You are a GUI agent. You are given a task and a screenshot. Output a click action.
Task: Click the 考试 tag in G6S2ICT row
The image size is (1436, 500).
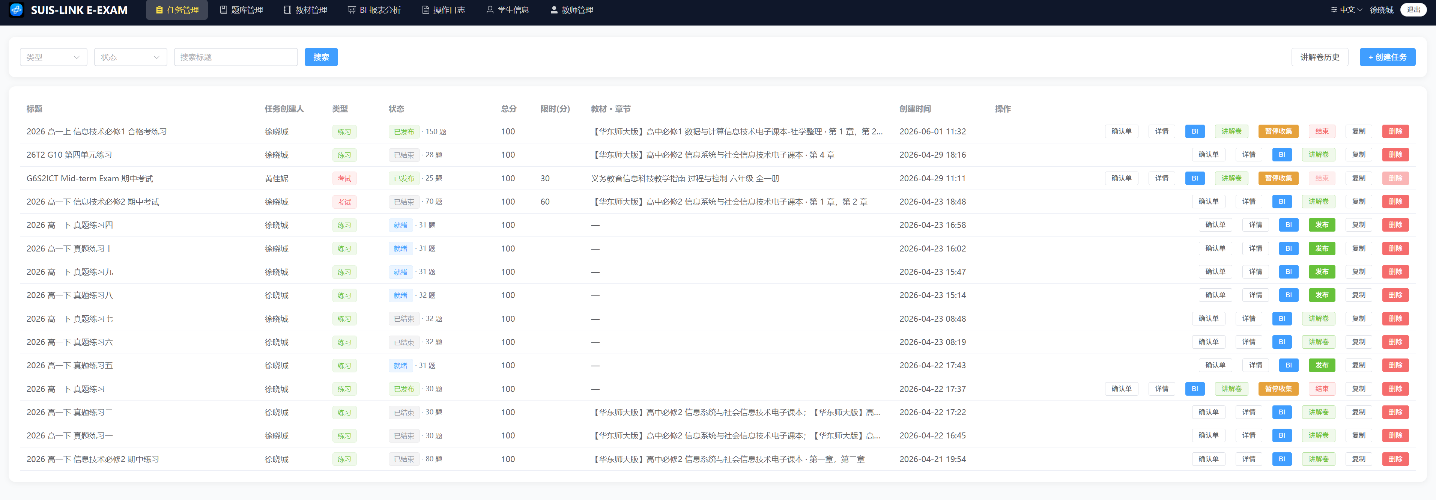click(344, 178)
